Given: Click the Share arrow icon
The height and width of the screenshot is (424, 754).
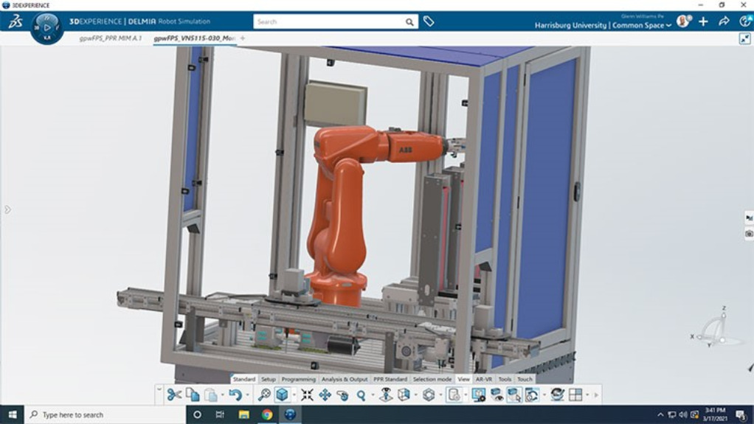Looking at the screenshot, I should pyautogui.click(x=724, y=21).
